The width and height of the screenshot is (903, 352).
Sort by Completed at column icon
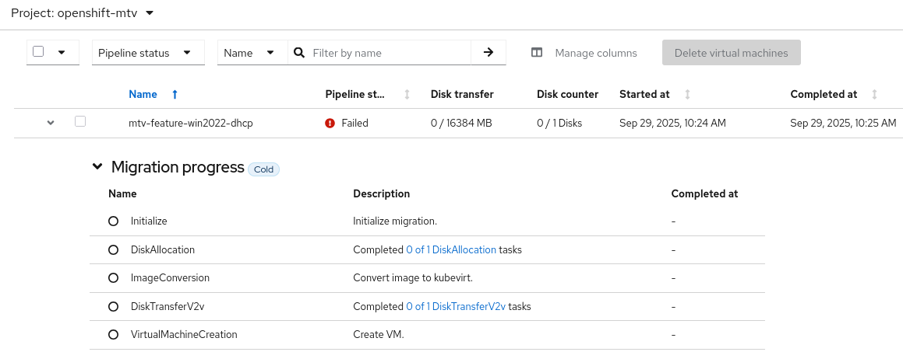874,95
